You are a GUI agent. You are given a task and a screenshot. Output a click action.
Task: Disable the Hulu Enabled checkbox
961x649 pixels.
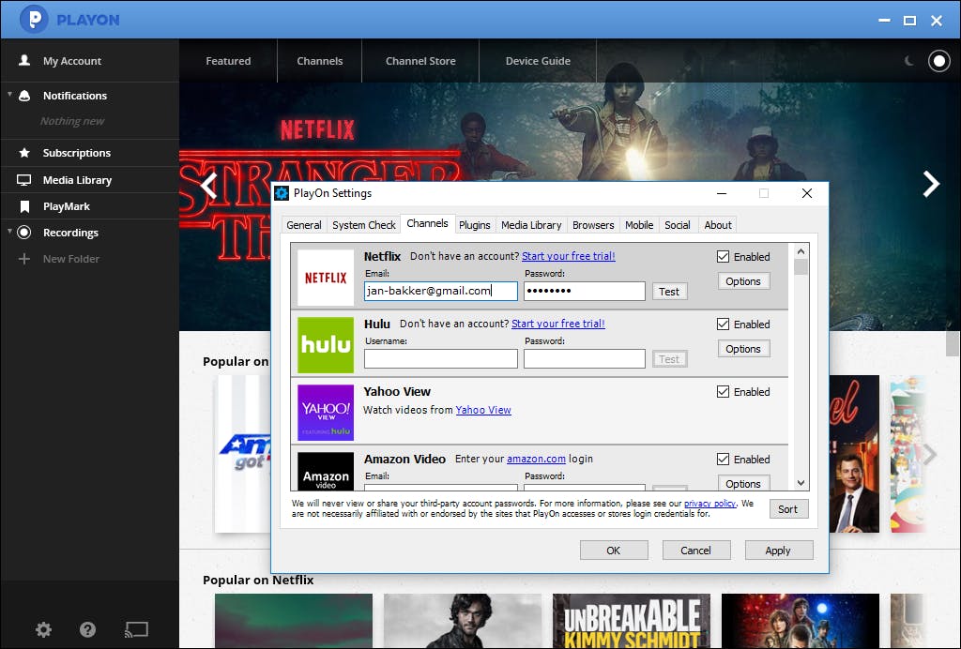coord(724,324)
